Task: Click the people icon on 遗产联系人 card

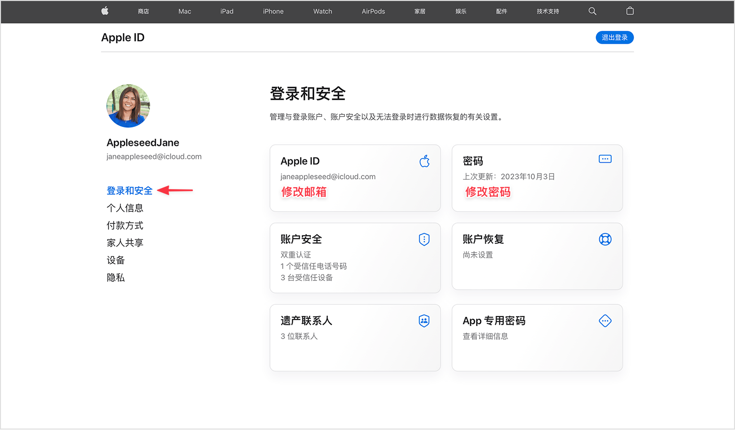Action: coord(424,321)
